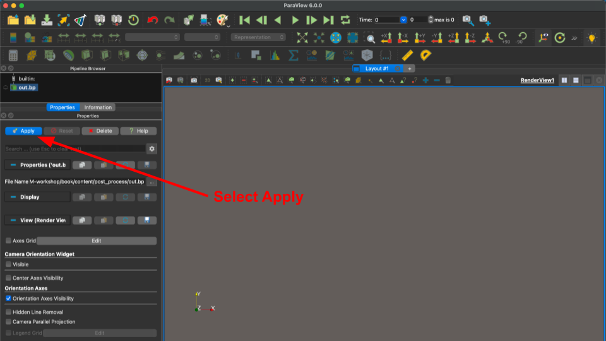Click the Zoom to Box magnifier icon
606x341 pixels.
click(x=369, y=37)
